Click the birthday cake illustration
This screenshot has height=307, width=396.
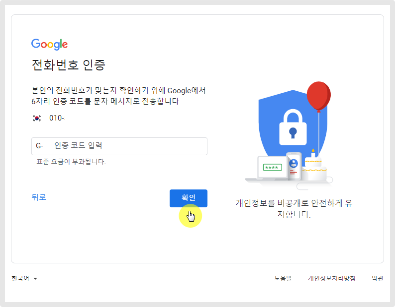[x=313, y=168]
